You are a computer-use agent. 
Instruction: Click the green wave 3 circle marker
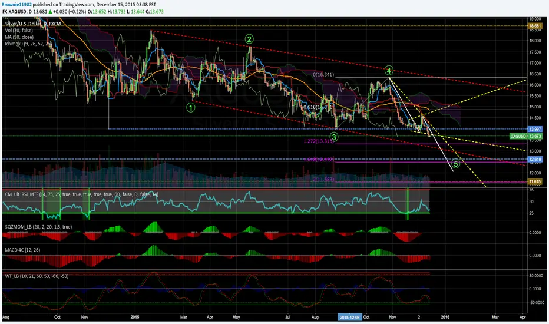(x=334, y=137)
